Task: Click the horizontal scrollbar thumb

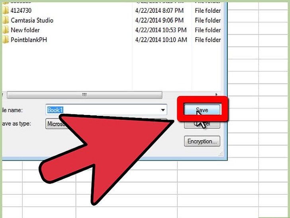Action: click(x=84, y=95)
